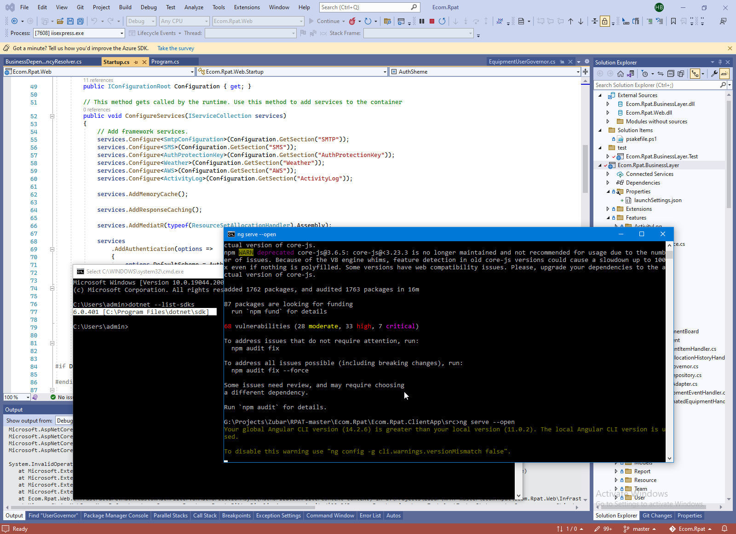Toggle Preview Selected Items in Solution Explorer
Screen dimensions: 736x534
(x=724, y=74)
